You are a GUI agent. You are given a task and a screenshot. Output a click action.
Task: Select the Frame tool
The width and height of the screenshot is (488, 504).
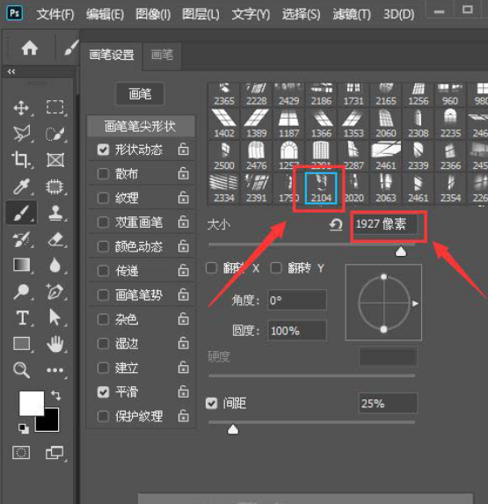pyautogui.click(x=55, y=160)
